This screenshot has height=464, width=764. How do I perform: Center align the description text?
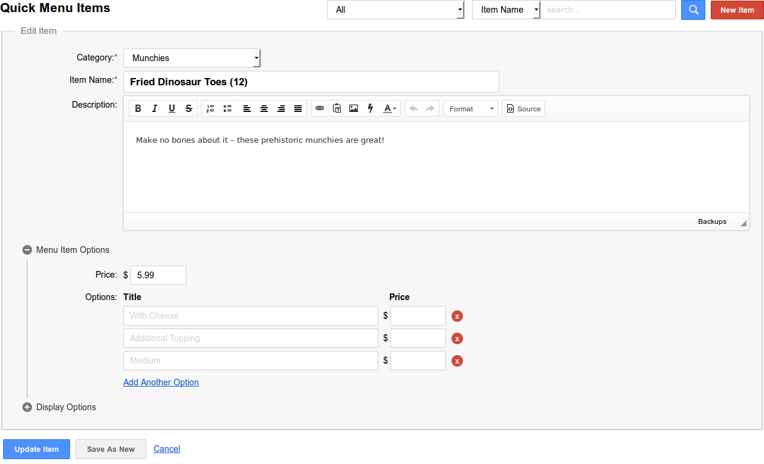(264, 109)
